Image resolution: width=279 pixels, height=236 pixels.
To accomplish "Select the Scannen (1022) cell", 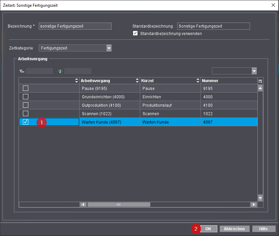I will (110, 113).
